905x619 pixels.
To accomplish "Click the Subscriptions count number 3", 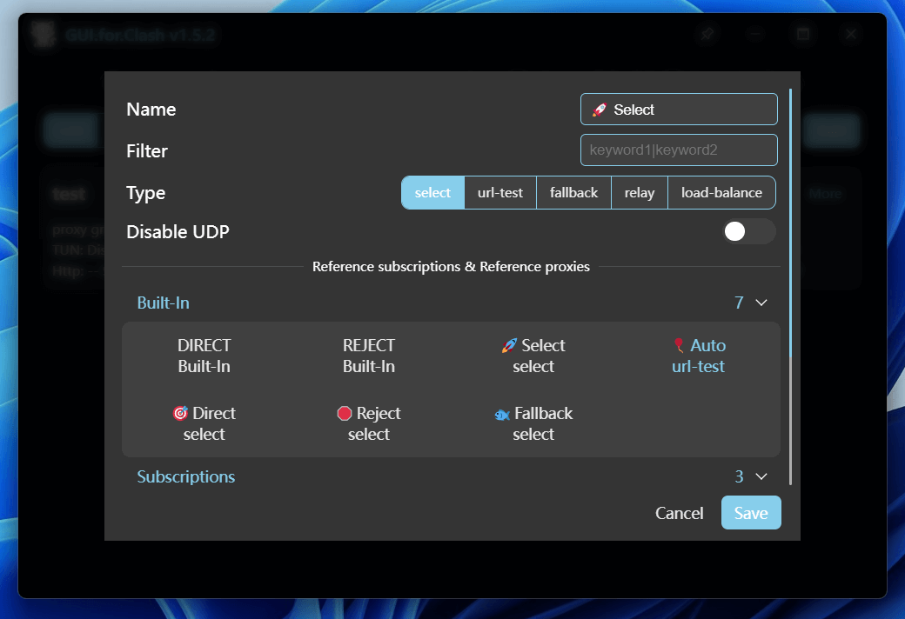I will 739,476.
